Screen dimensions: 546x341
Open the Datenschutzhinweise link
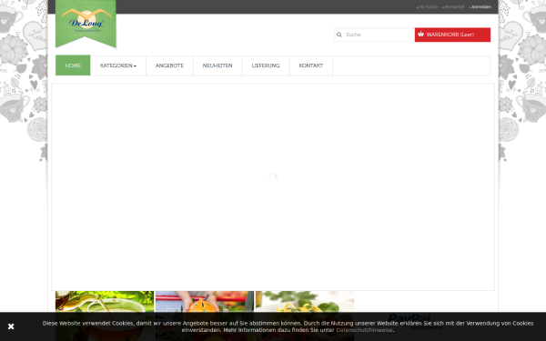[364, 330]
